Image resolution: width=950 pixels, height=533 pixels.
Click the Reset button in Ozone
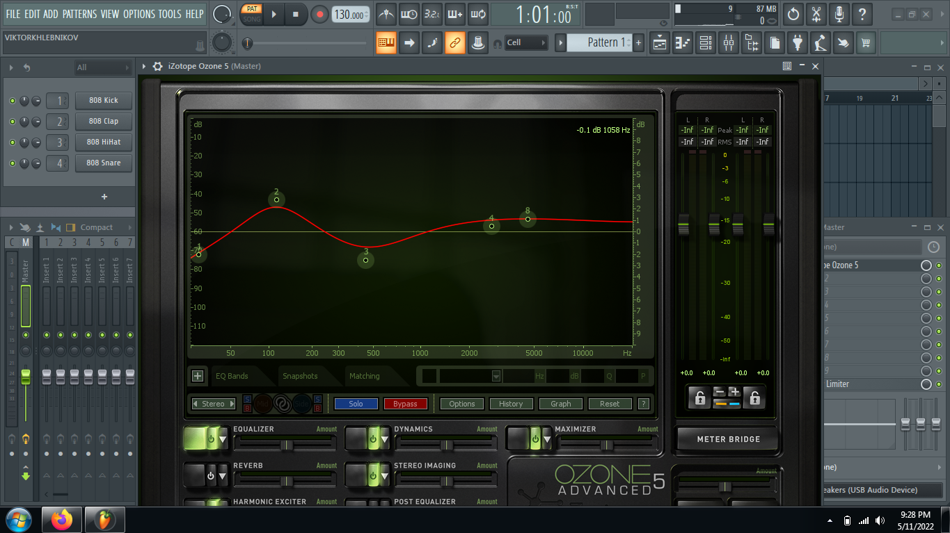(x=610, y=404)
